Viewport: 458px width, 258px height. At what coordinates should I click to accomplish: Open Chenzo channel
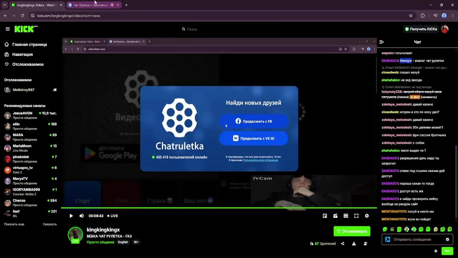[30, 203]
